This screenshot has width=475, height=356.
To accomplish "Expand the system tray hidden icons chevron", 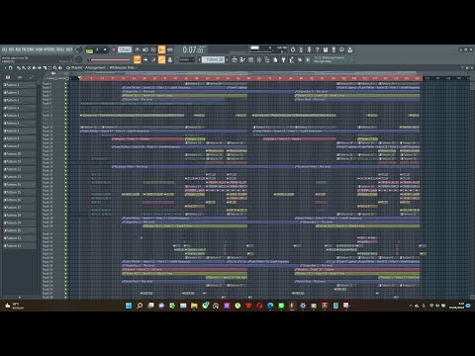I will [411, 306].
